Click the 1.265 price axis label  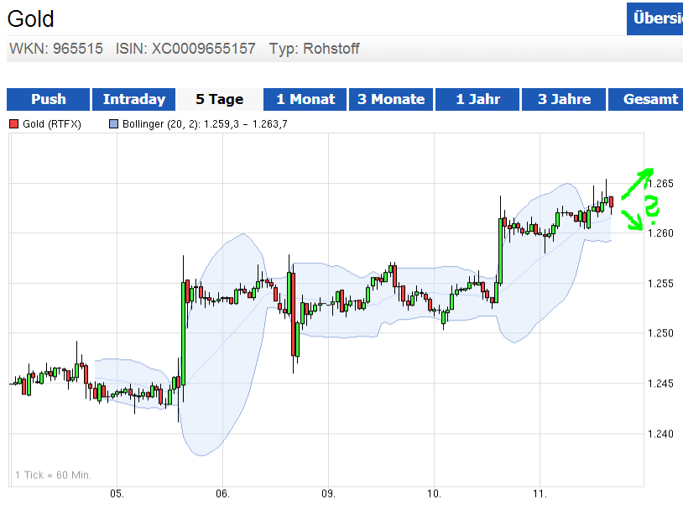point(660,183)
